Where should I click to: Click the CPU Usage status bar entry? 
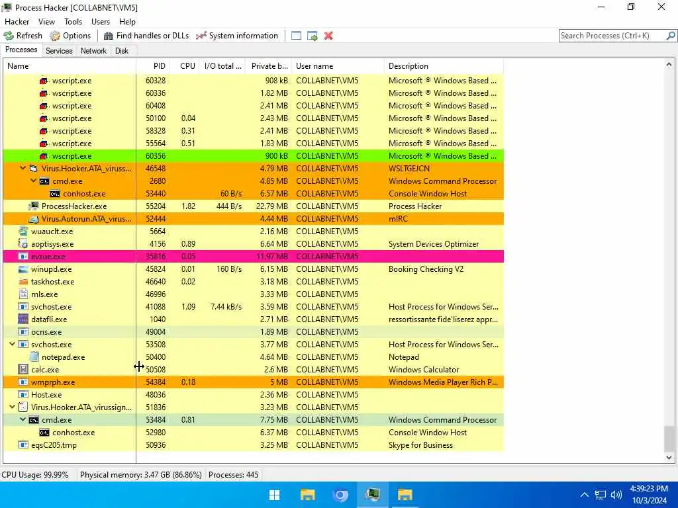[x=35, y=475]
